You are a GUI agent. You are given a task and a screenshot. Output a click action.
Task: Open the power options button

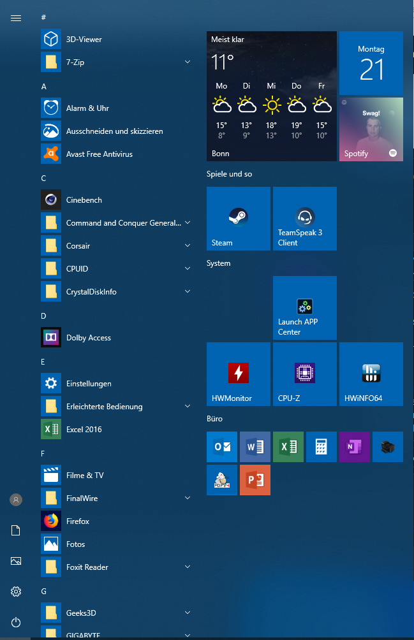tap(16, 622)
